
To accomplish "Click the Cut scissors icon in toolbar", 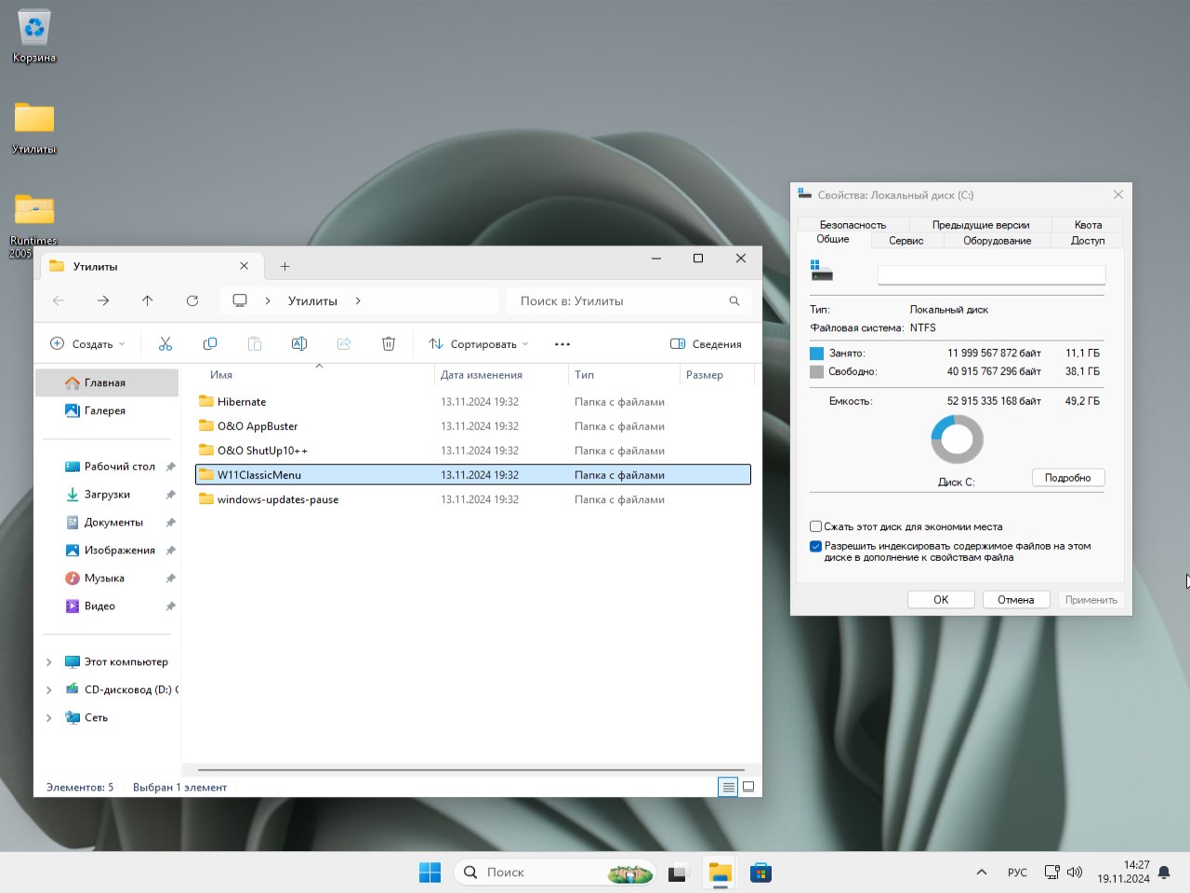I will coord(165,344).
